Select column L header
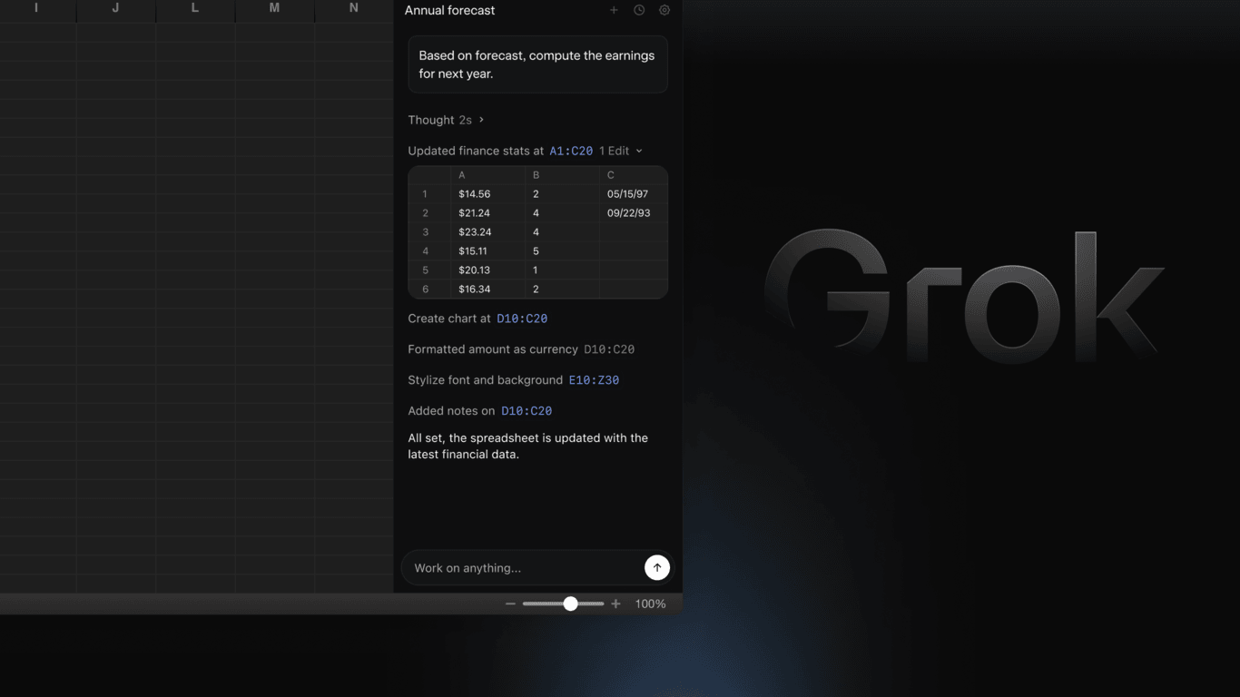The height and width of the screenshot is (697, 1240). 194,8
